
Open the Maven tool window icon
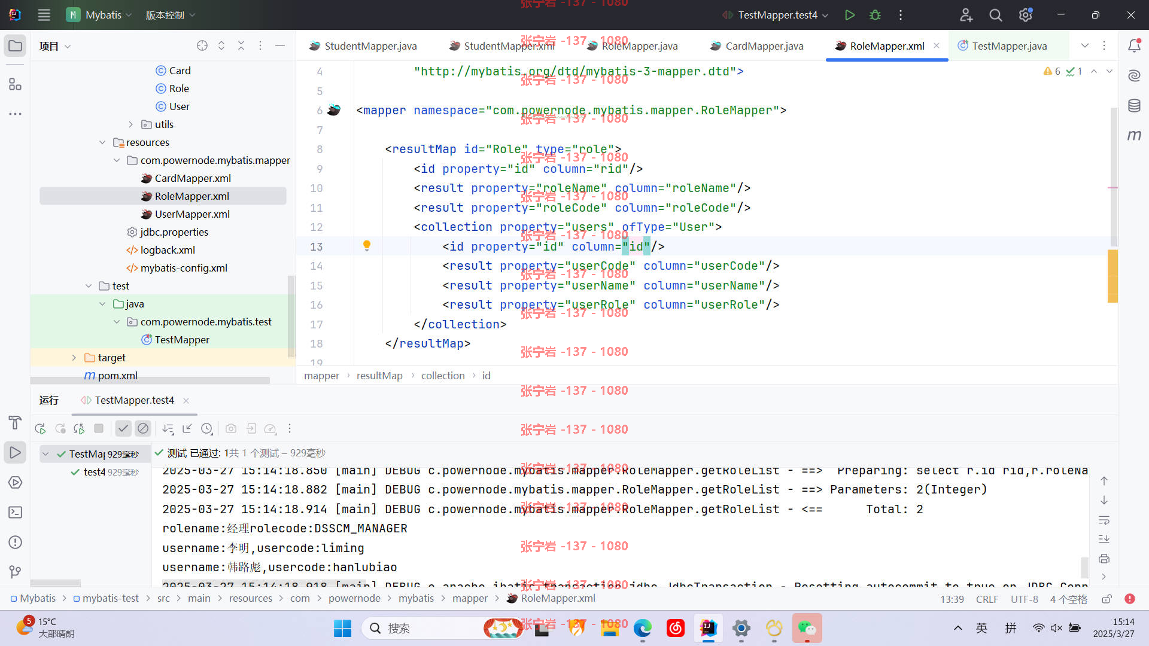[1134, 136]
